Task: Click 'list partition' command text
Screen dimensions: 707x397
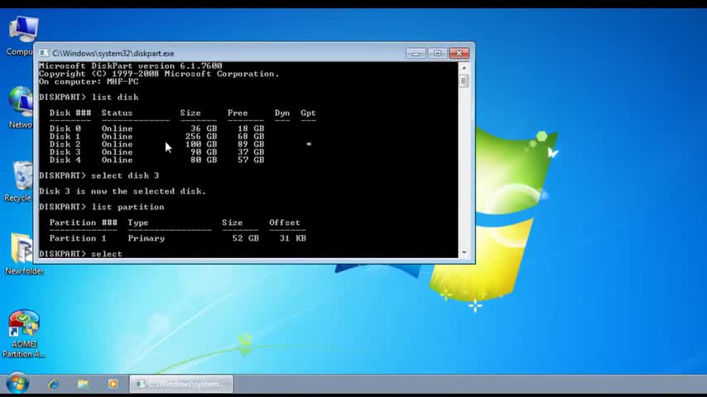Action: 127,208
